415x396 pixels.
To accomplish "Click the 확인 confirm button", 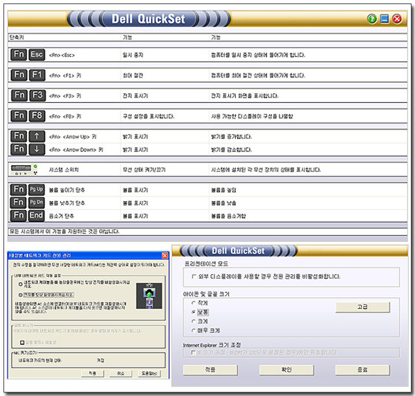I will [286, 370].
